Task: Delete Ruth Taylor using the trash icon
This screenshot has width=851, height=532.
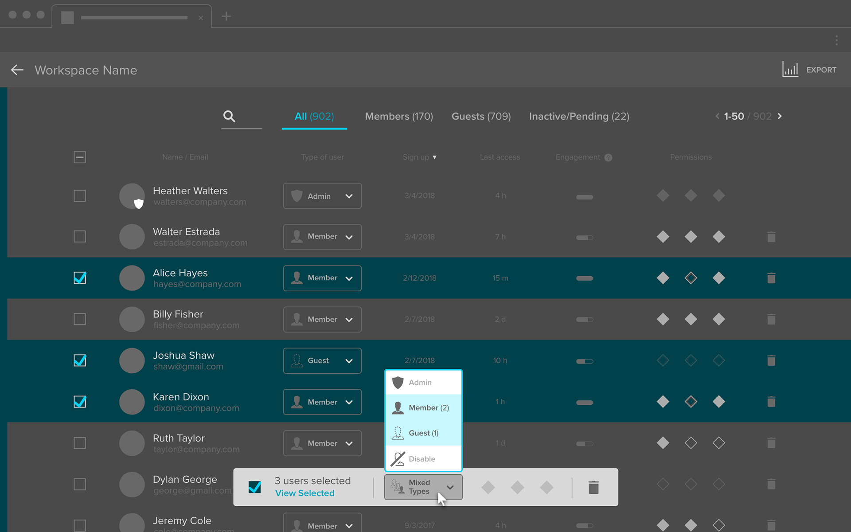Action: (x=771, y=443)
